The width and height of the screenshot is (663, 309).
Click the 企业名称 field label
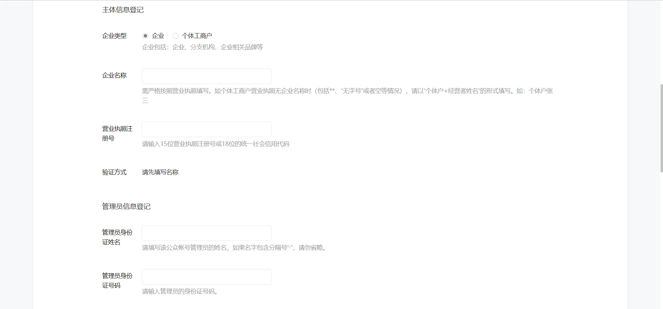tap(114, 75)
